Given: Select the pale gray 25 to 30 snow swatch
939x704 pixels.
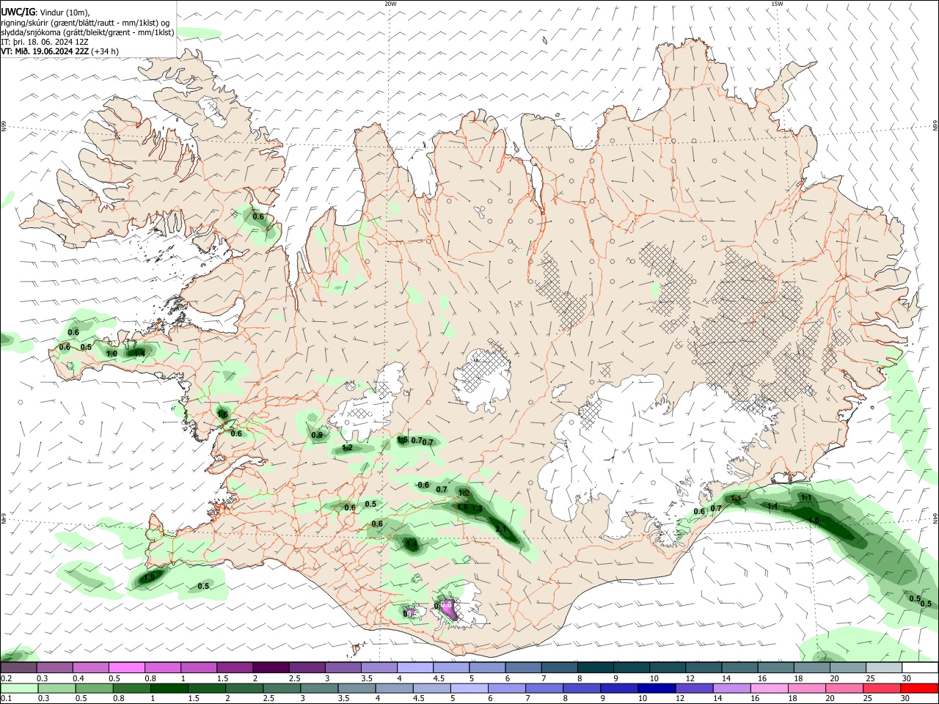Looking at the screenshot, I should coord(883,668).
